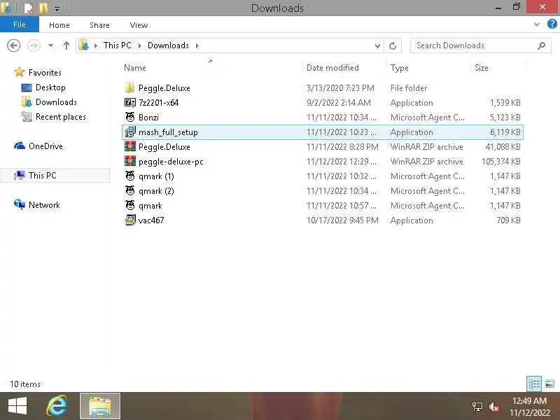Open the Home ribbon tab
The width and height of the screenshot is (560, 420).
pos(59,25)
